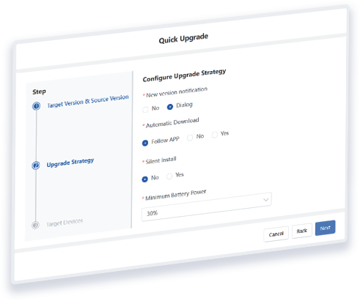The height and width of the screenshot is (301, 360).
Task: Click the step 2 circle icon
Action: coord(36,166)
